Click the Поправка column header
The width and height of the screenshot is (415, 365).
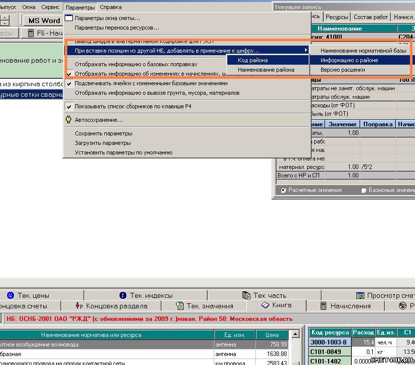point(378,124)
